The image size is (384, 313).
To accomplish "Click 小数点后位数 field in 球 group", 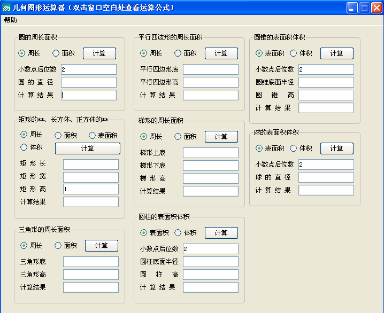I will pyautogui.click(x=326, y=165).
